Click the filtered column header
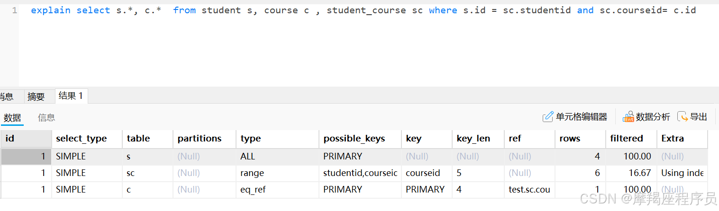This screenshot has height=211, width=719. [627, 139]
